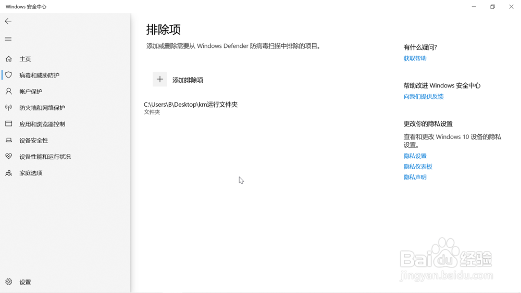Restore down the security center window

(492, 7)
